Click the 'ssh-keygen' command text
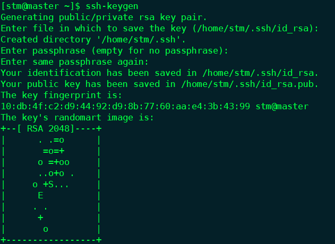The width and height of the screenshot is (335, 244). pos(112,6)
